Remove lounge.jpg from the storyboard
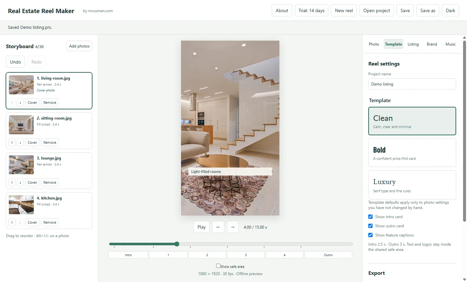This screenshot has height=282, width=467. pos(50,182)
